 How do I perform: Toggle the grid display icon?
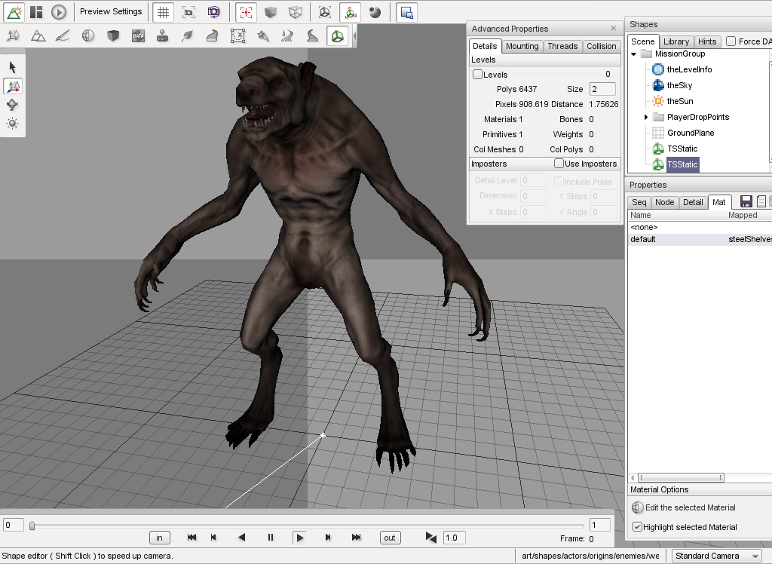click(x=162, y=12)
